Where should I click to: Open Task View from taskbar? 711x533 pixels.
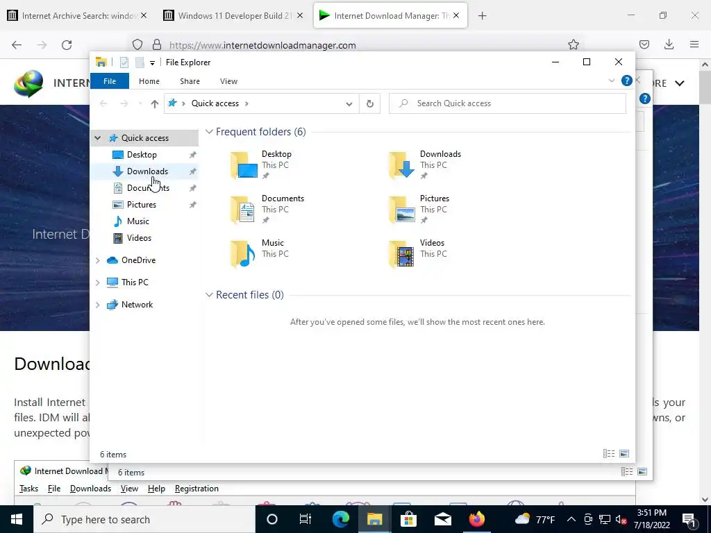pyautogui.click(x=306, y=519)
